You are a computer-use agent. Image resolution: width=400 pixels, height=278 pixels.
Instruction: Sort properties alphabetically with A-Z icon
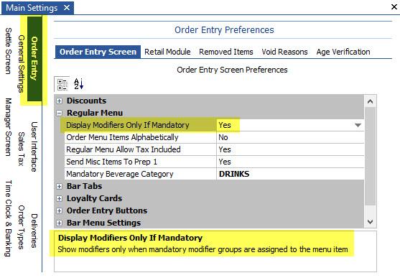point(78,84)
